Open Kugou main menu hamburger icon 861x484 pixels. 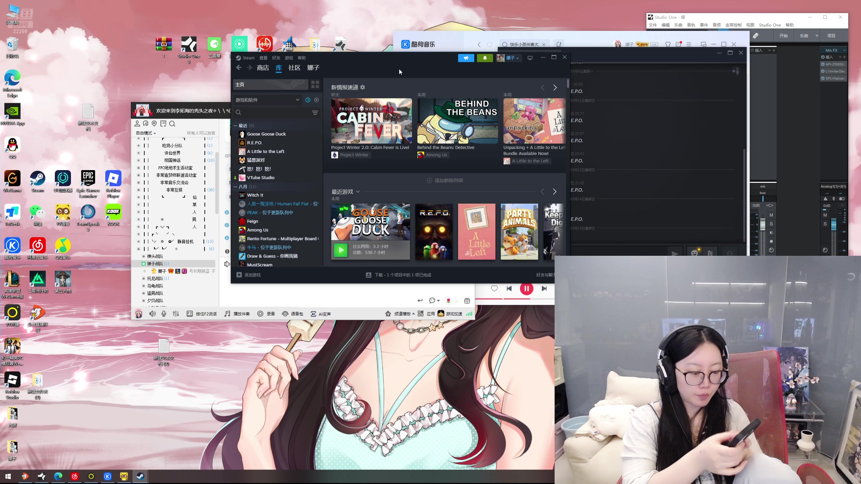pyautogui.click(x=689, y=44)
